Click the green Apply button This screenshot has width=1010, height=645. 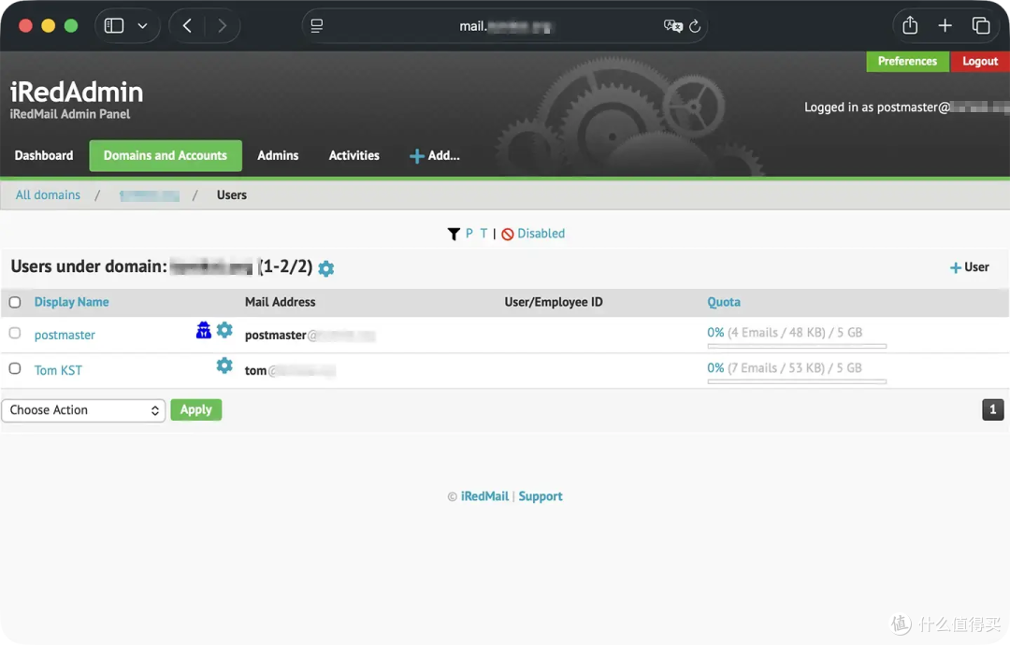195,410
